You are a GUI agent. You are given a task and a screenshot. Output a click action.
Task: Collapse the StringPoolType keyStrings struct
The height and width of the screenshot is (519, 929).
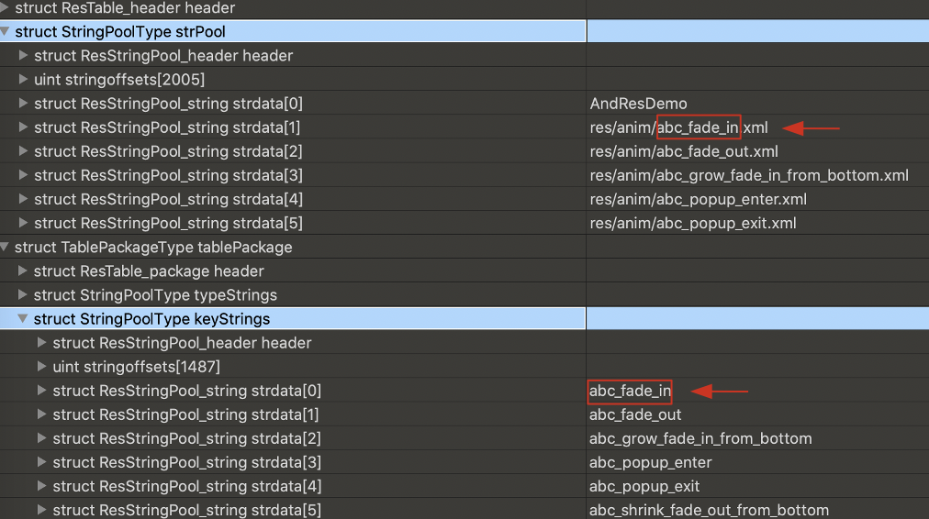click(x=24, y=319)
